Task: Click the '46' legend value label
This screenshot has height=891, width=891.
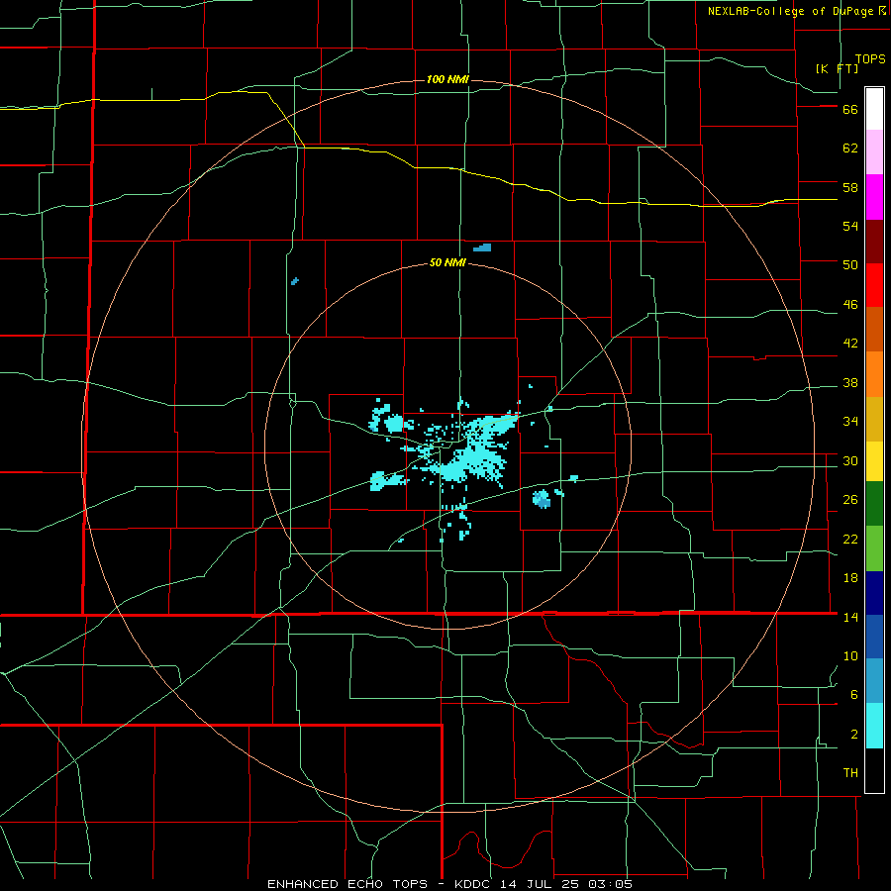Action: pyautogui.click(x=850, y=305)
